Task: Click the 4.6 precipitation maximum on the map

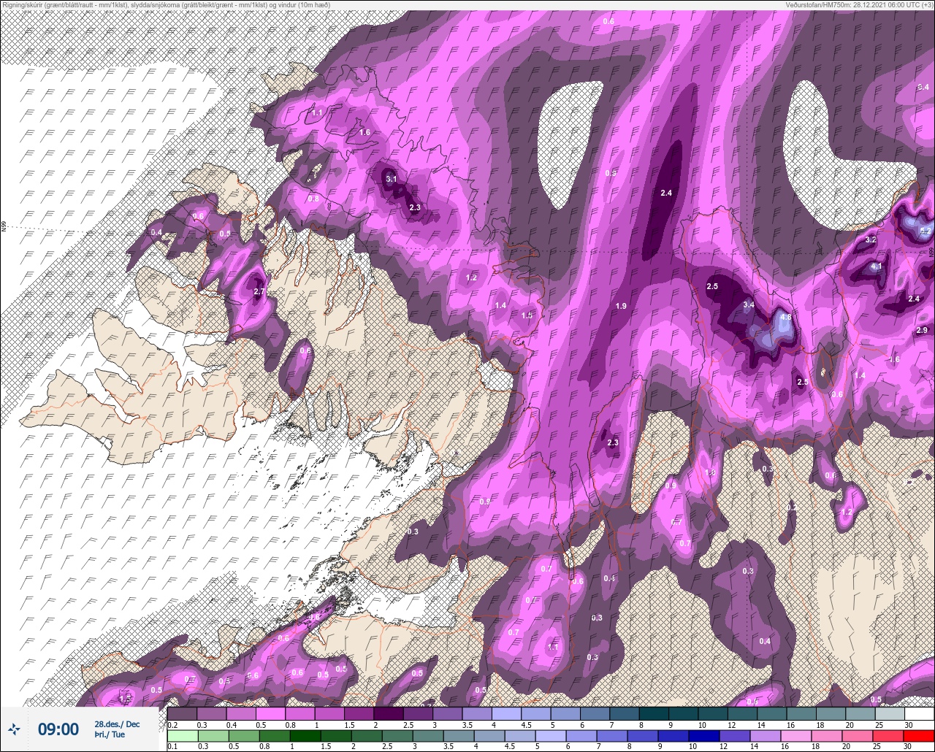Action: click(x=785, y=318)
